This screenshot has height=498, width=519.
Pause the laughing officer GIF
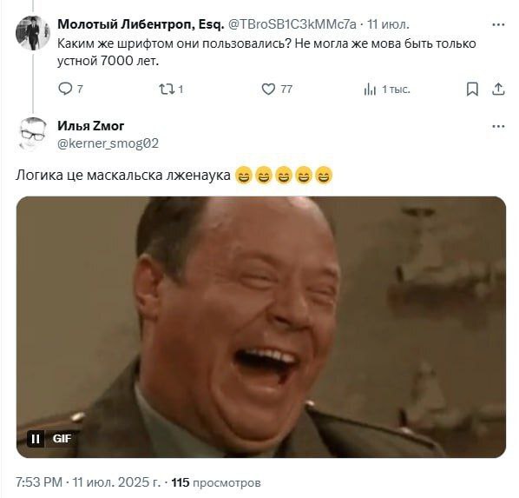pyautogui.click(x=36, y=439)
